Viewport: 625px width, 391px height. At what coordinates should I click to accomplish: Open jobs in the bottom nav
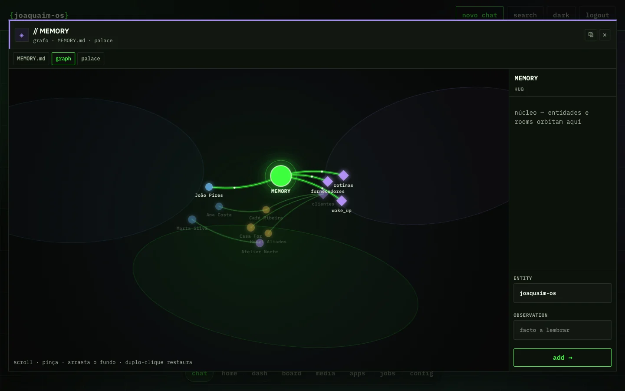tap(388, 374)
